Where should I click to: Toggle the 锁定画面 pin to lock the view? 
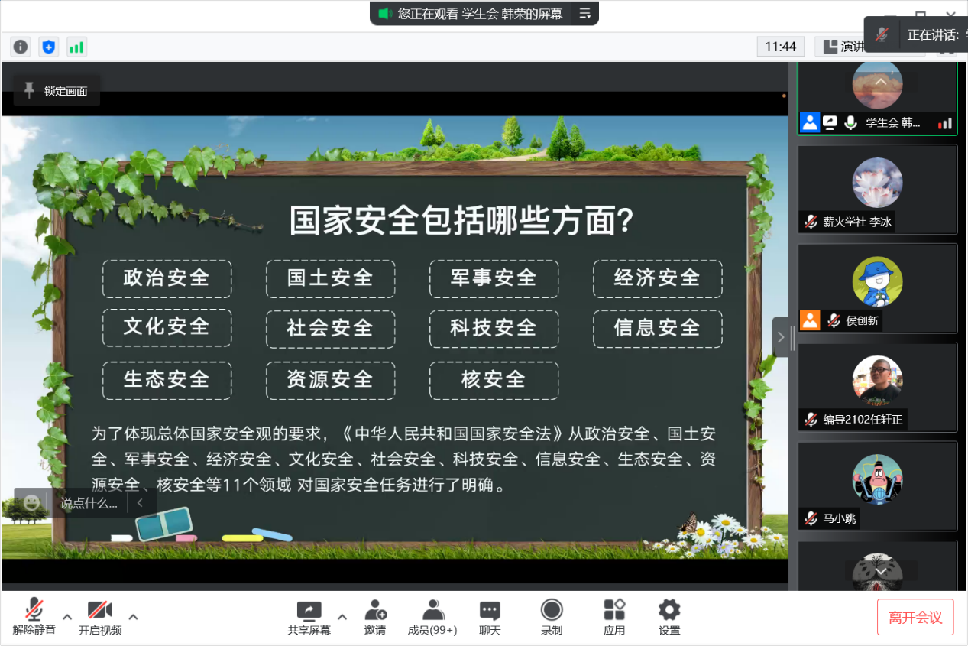57,91
